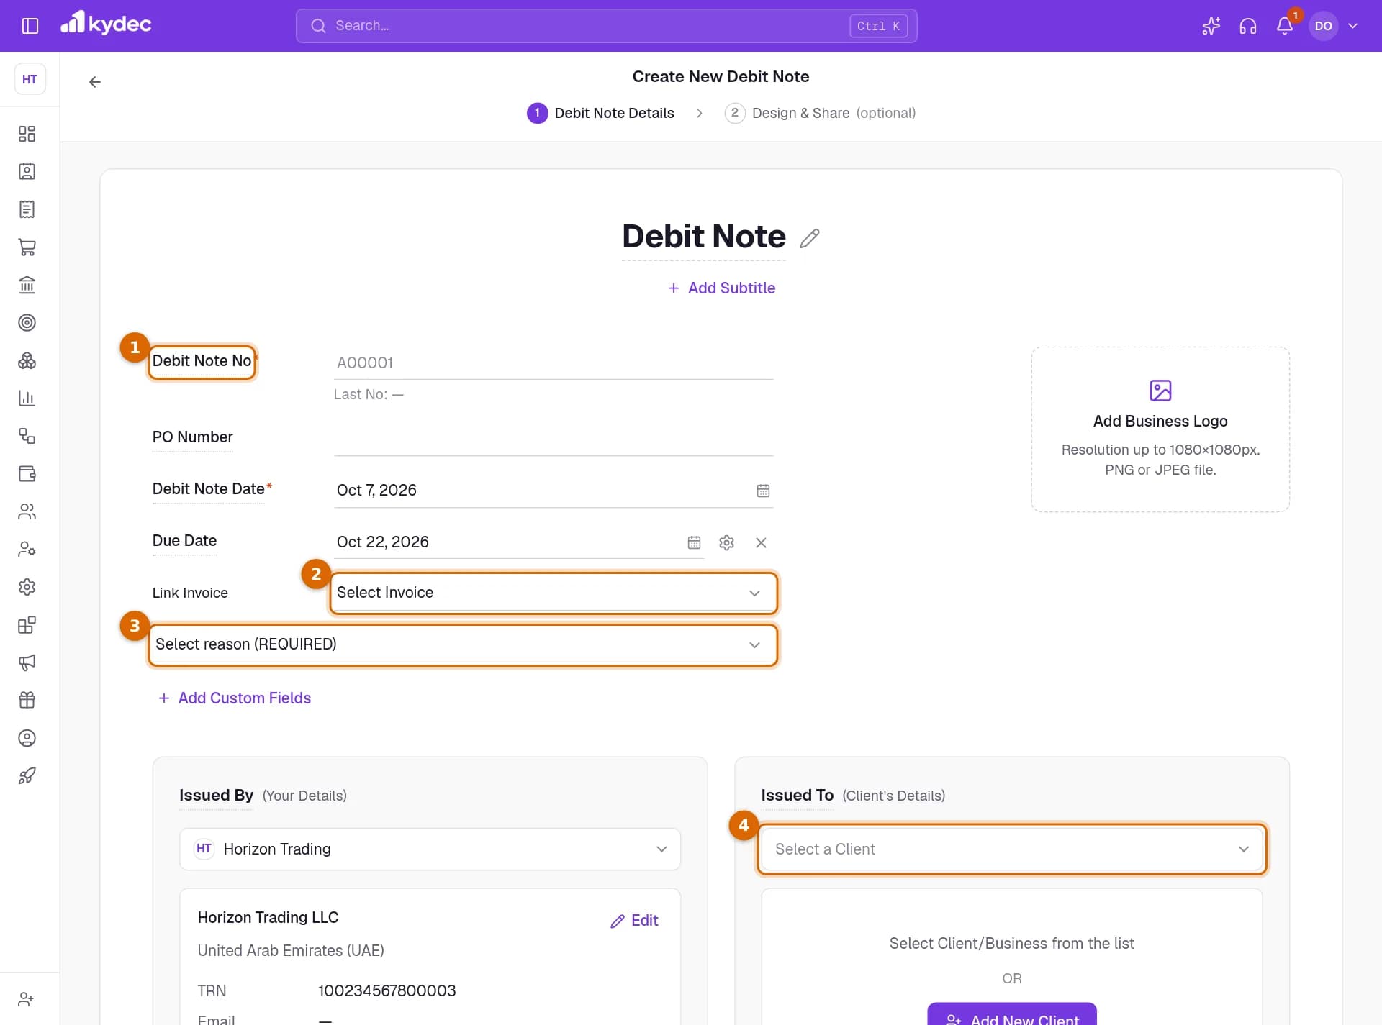Open the gift icon in sidebar
This screenshot has width=1382, height=1025.
tap(27, 700)
